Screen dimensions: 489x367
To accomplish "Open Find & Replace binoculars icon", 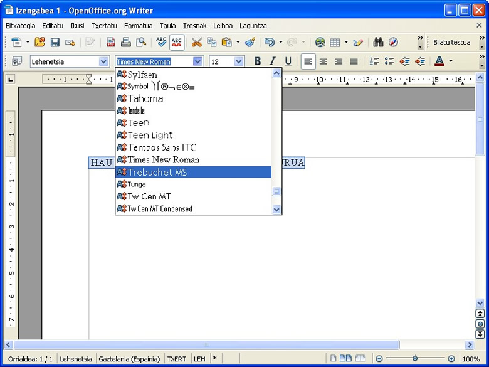I will click(x=378, y=42).
